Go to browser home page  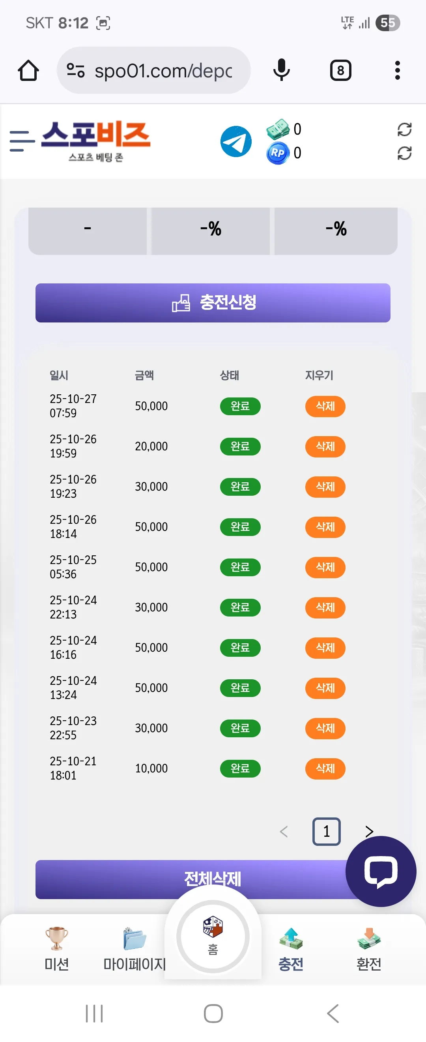pos(28,70)
